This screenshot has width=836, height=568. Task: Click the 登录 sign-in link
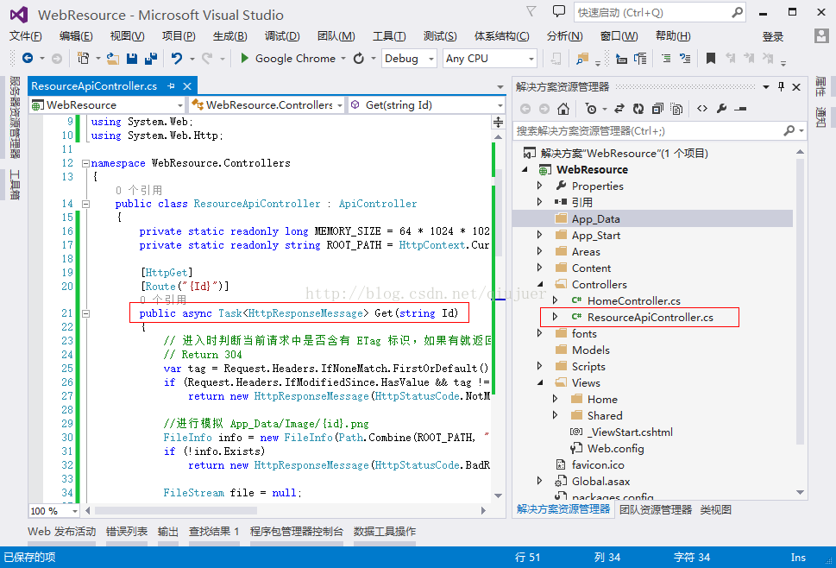[773, 36]
